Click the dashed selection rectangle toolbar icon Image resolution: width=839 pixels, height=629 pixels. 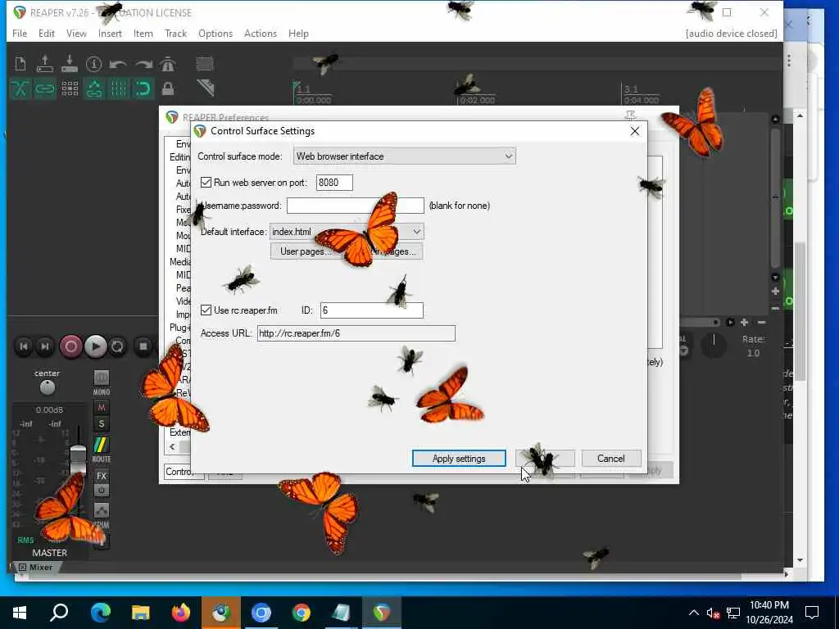click(204, 64)
